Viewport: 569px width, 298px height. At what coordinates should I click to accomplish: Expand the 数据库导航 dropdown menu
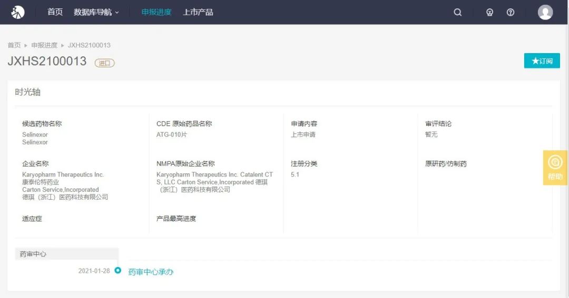click(x=96, y=12)
